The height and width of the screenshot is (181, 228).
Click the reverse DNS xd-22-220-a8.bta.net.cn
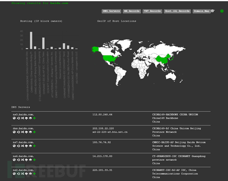coord(110,132)
